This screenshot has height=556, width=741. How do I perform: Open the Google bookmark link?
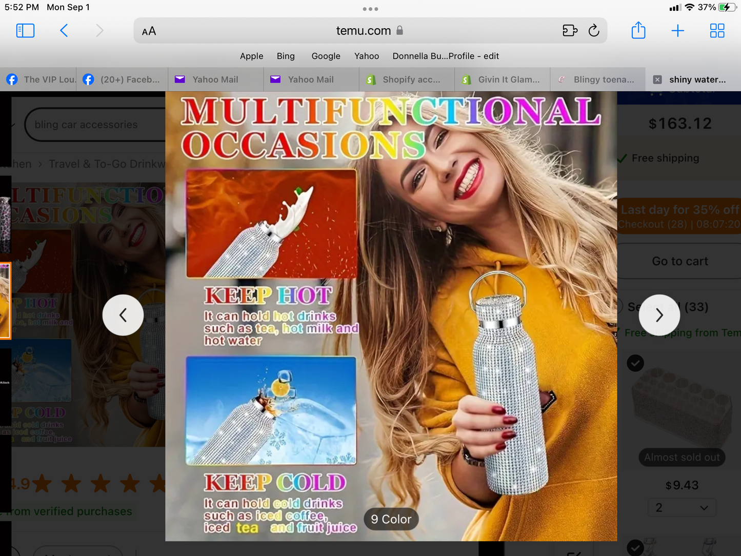click(x=326, y=56)
